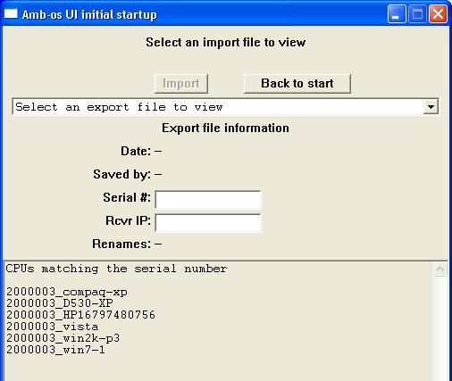Click the CPU list vertical scrollbar track
The image size is (452, 381).
point(439,328)
